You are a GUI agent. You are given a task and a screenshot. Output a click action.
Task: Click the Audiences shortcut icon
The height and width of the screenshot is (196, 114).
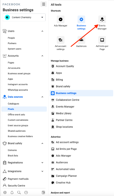[x=81, y=40]
